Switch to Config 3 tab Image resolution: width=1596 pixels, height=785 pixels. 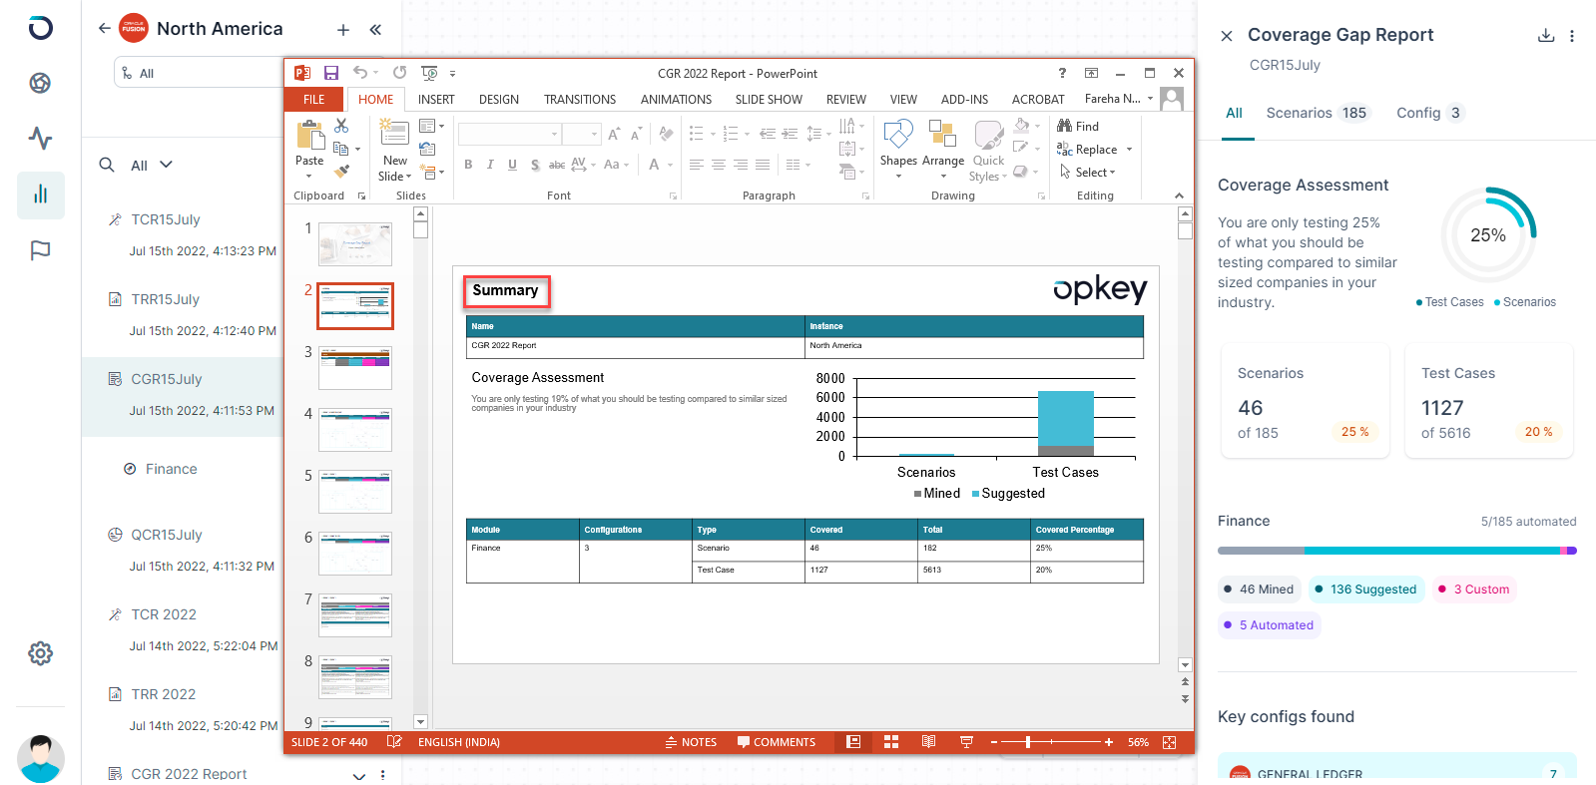(1430, 113)
